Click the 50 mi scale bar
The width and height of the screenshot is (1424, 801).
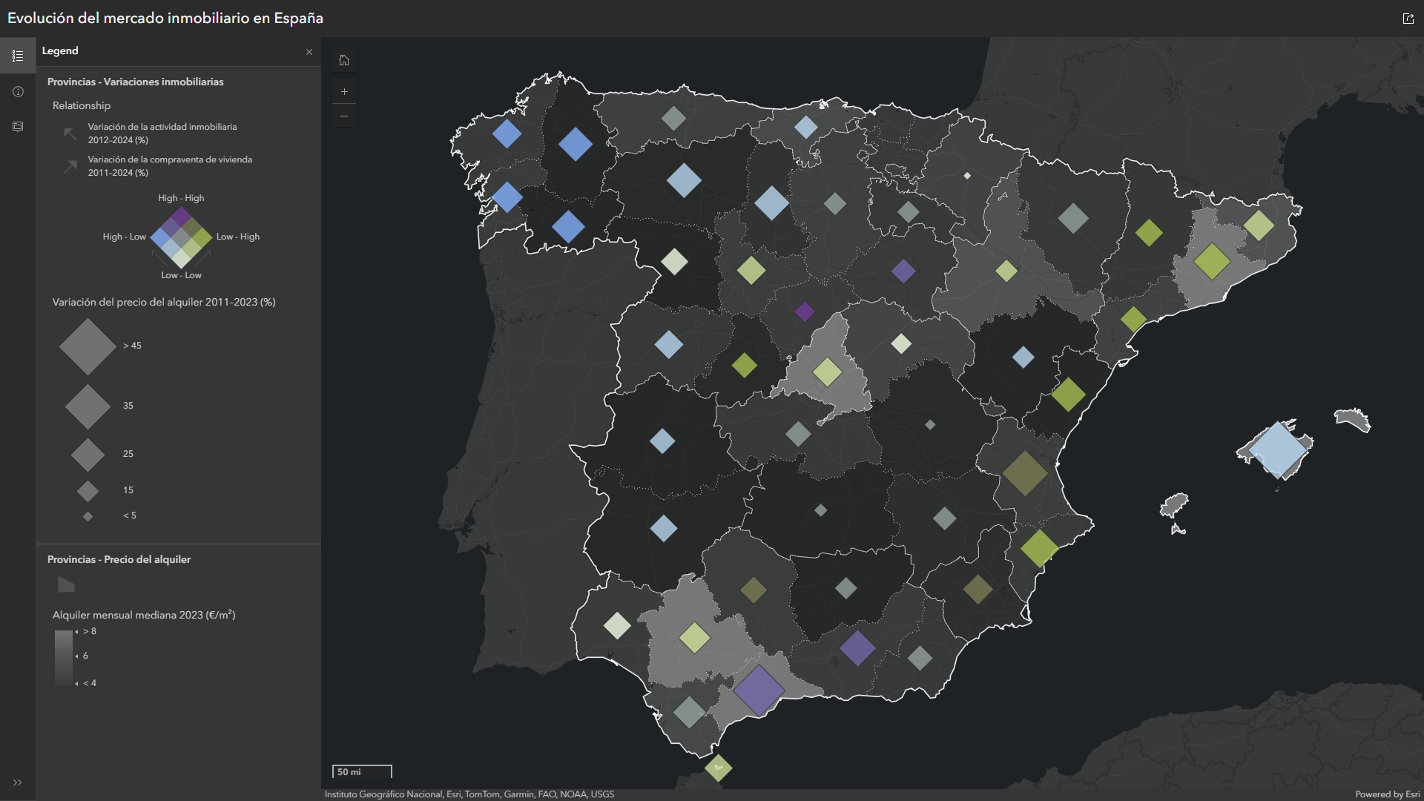[361, 772]
